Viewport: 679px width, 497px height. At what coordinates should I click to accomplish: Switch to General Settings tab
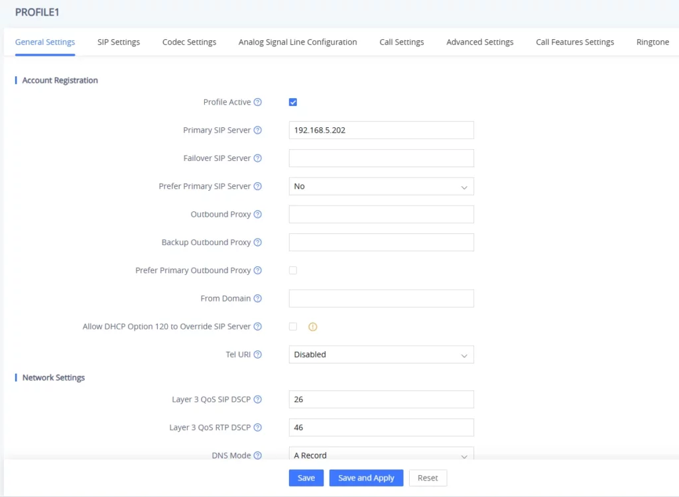pos(45,42)
